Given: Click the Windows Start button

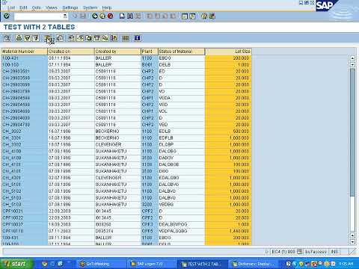Looking at the screenshot, I should click(x=17, y=264).
